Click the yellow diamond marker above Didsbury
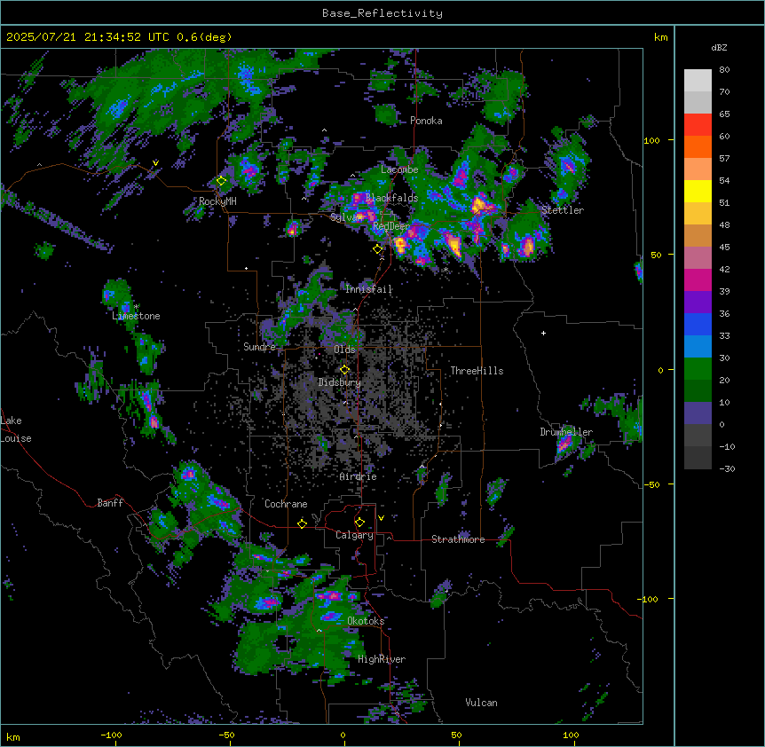The height and width of the screenshot is (747, 765). pos(344,370)
